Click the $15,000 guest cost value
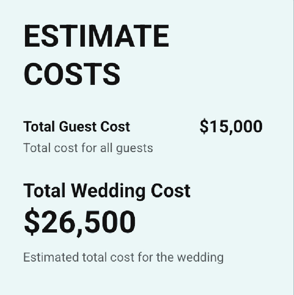Viewport: 294px width, 295px height. pyautogui.click(x=231, y=127)
